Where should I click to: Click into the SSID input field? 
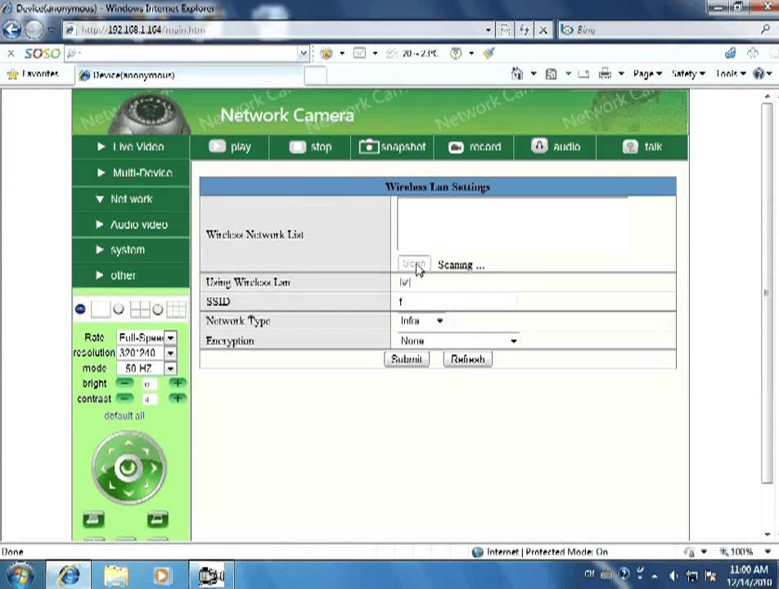pos(457,301)
